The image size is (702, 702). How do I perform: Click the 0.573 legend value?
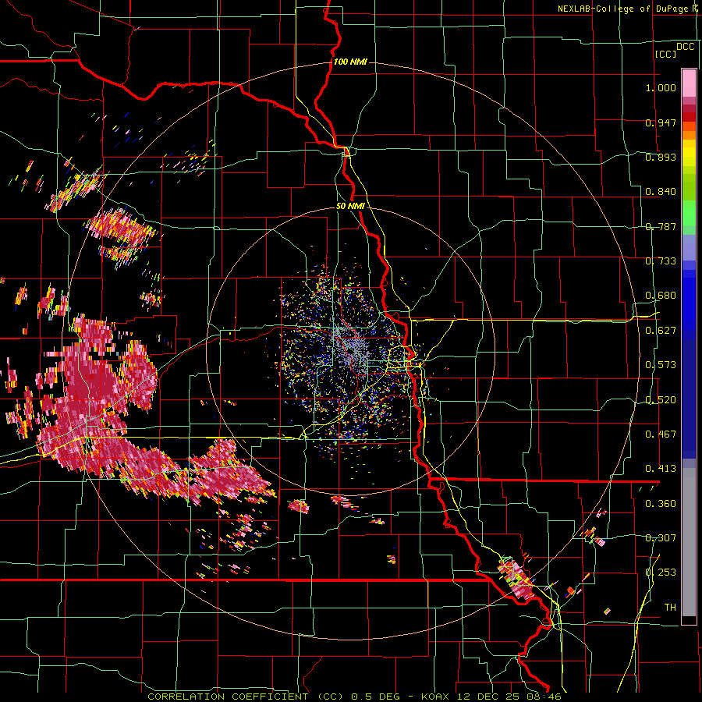pyautogui.click(x=661, y=365)
